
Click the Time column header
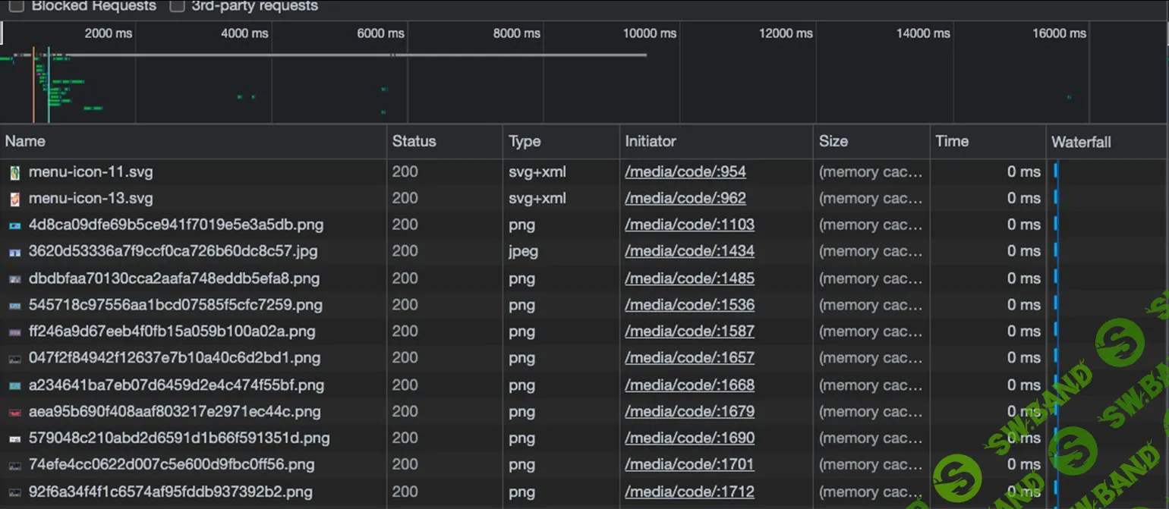tap(952, 141)
